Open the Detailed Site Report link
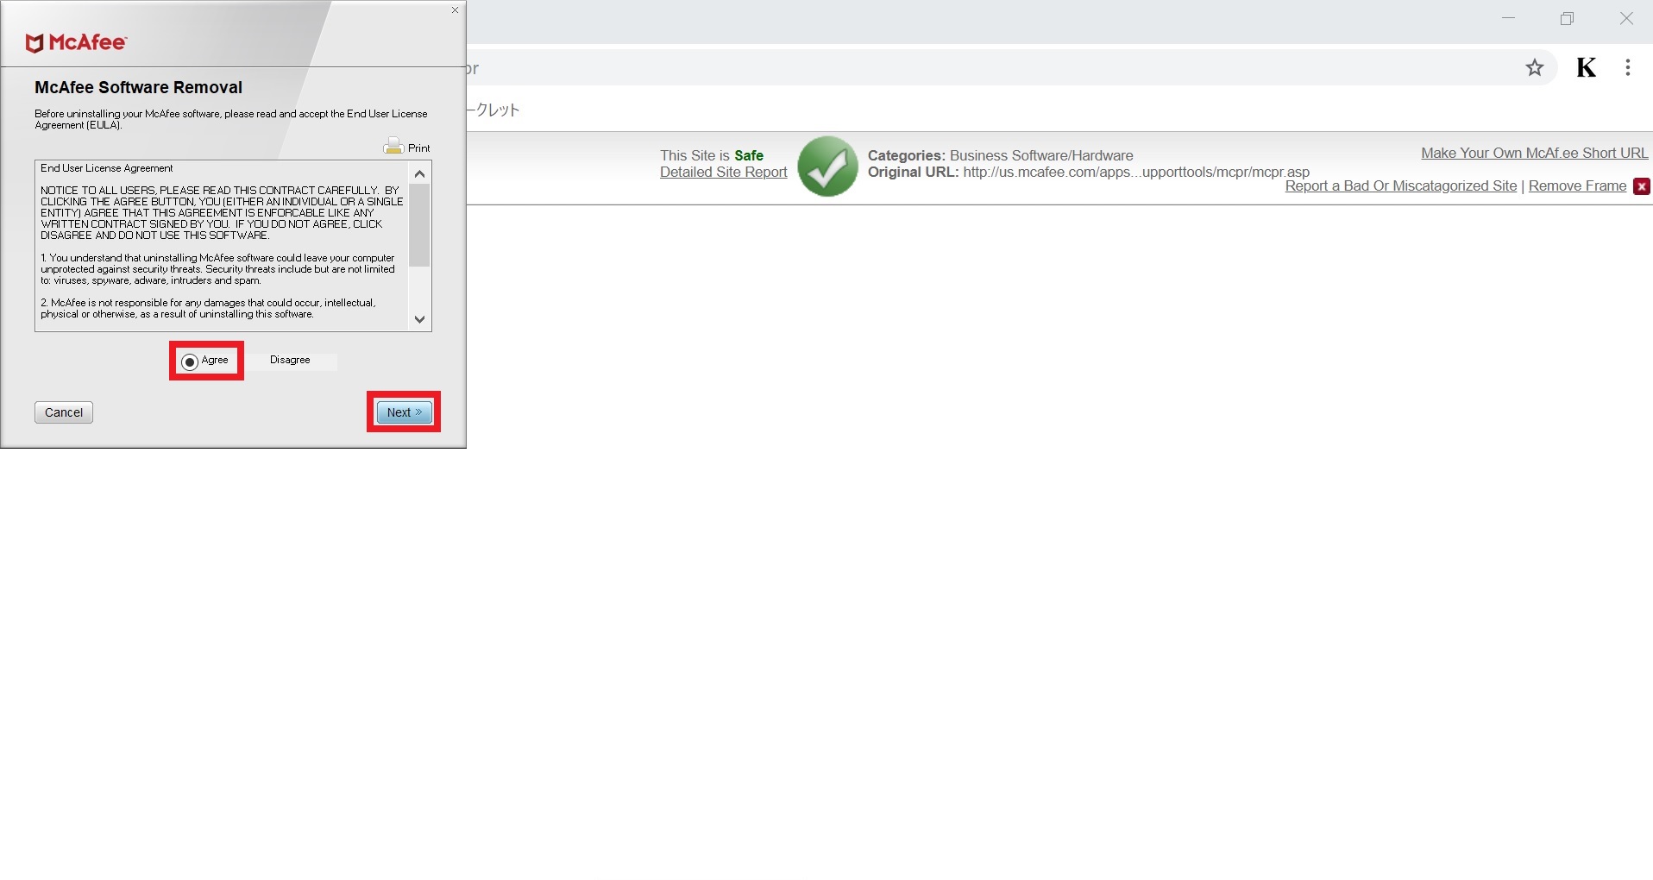 (723, 172)
